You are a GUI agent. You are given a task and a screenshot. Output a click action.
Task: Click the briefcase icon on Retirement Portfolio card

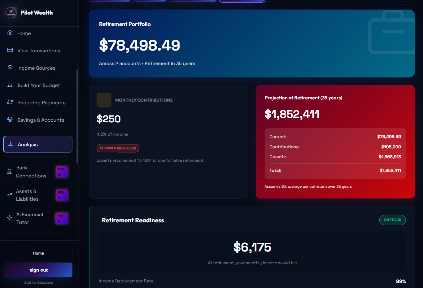pyautogui.click(x=391, y=32)
